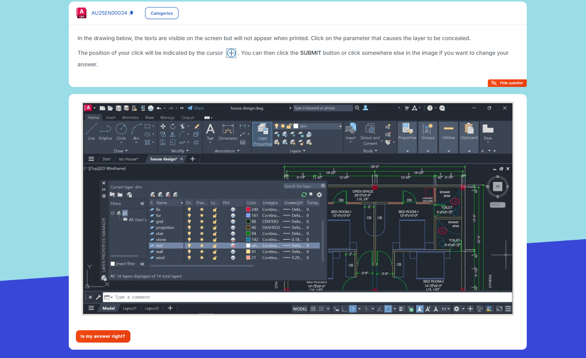
Task: Click the green color swatch of stair layer
Action: pos(248,234)
